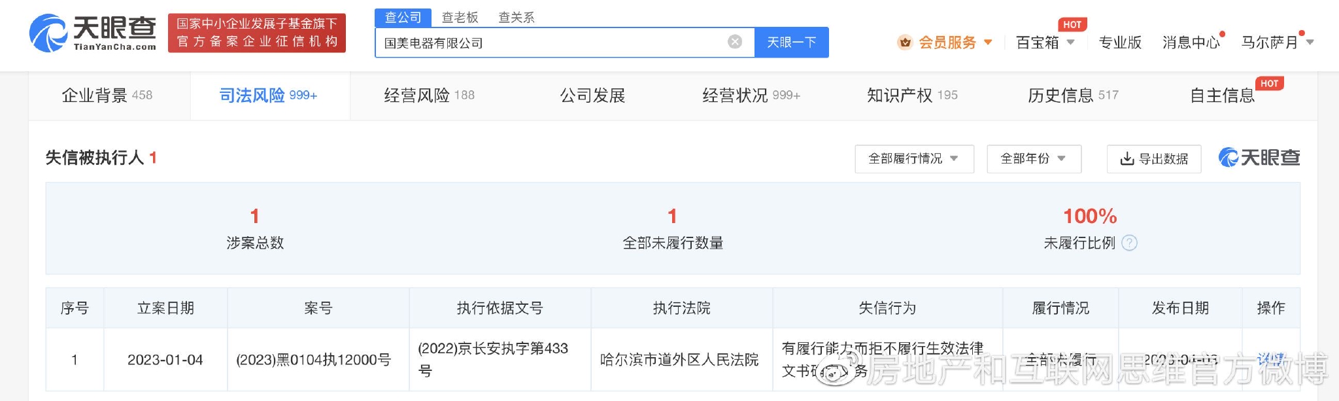This screenshot has width=1339, height=401.
Task: Open the 经营风险 tab
Action: [x=430, y=96]
